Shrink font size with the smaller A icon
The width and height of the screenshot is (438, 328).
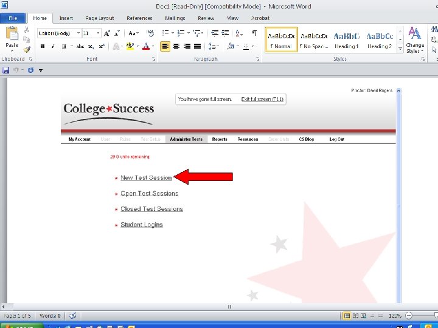[117, 33]
